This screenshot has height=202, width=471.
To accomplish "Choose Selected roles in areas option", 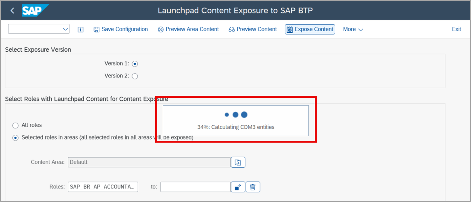I will (15, 138).
